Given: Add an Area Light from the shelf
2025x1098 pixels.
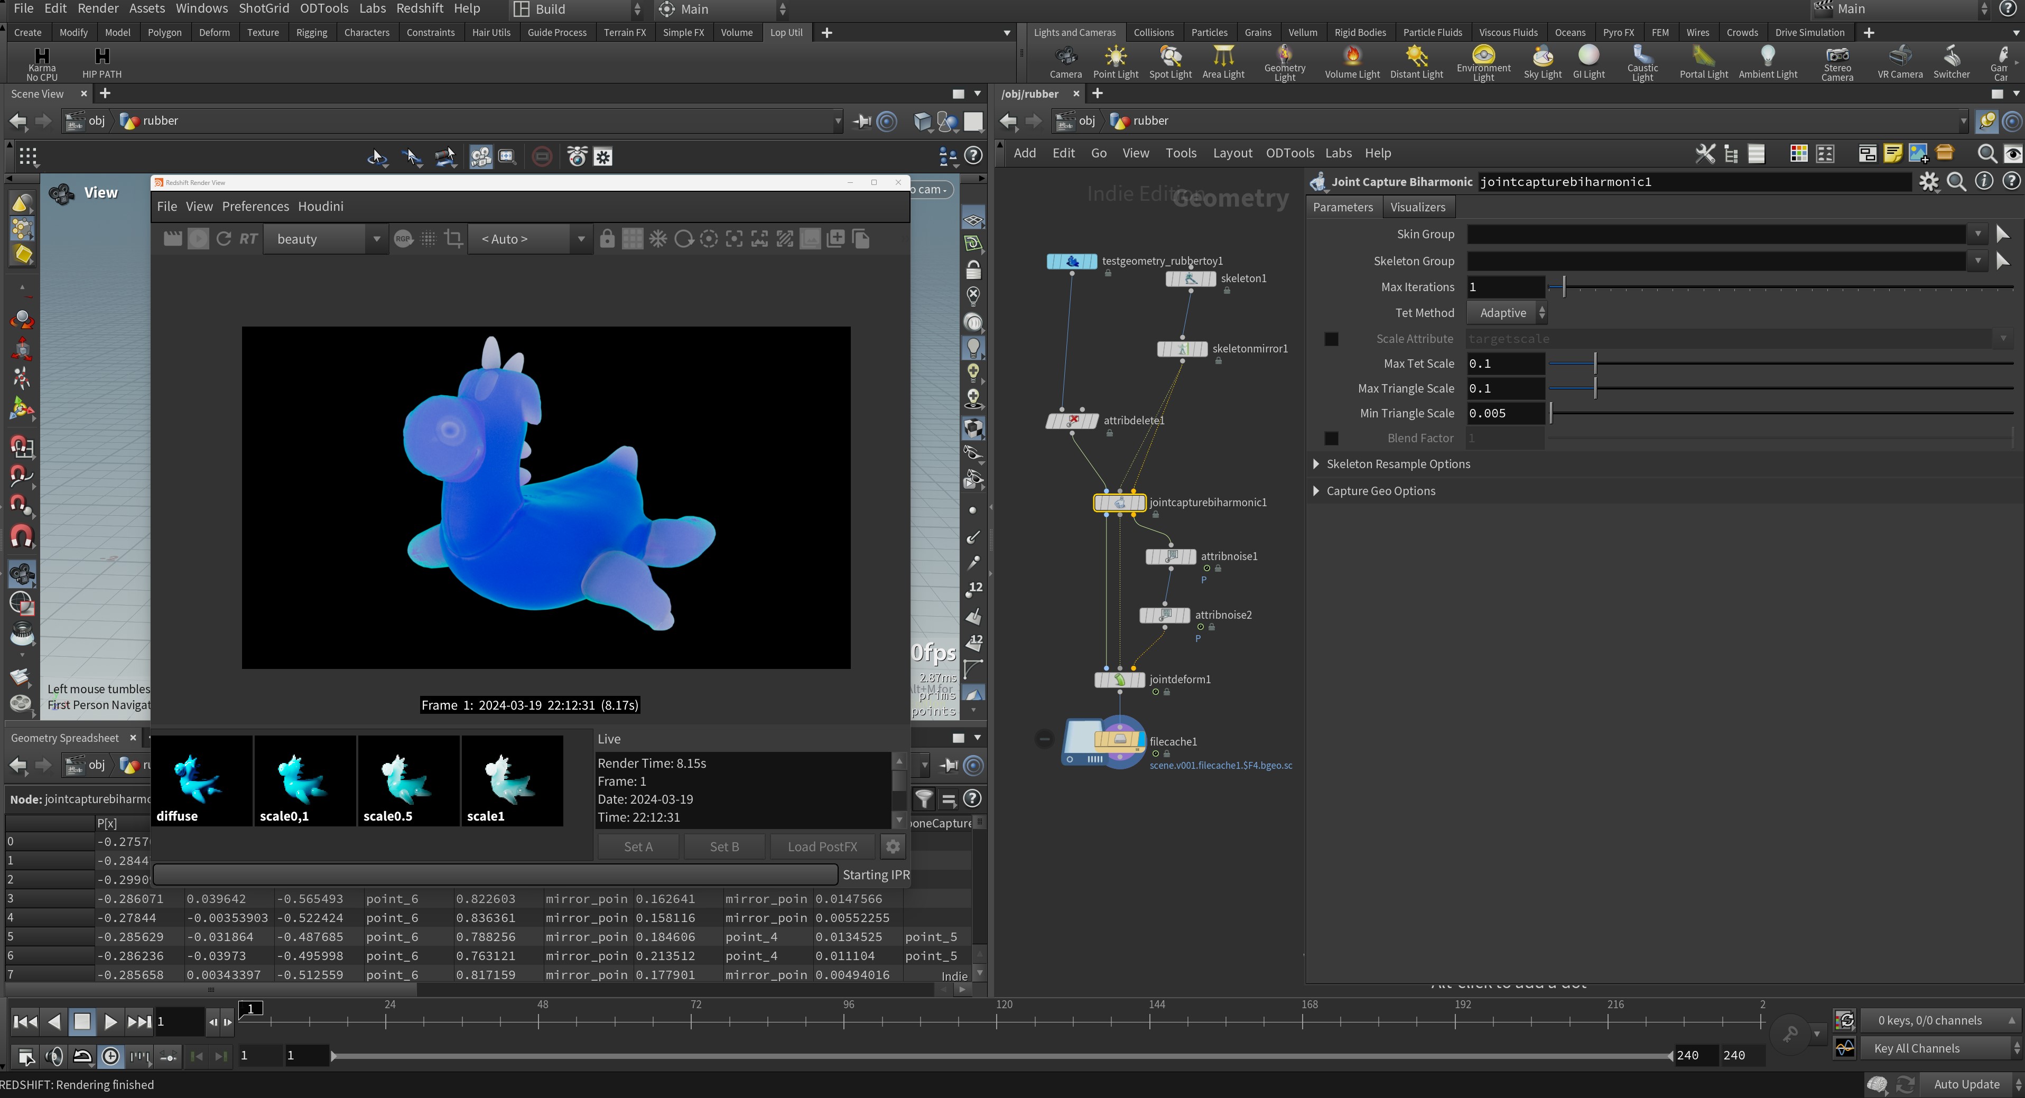Looking at the screenshot, I should tap(1223, 61).
